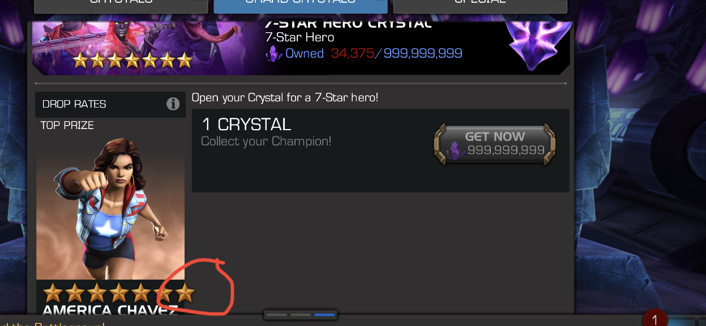Screen dimensions: 706x326
Task: Switch to the highlighted blue Shard Crystals tab
Action: pyautogui.click(x=301, y=5)
